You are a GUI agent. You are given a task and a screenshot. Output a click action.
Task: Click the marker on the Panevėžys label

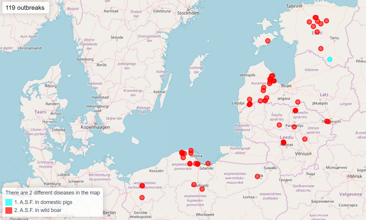294,127
